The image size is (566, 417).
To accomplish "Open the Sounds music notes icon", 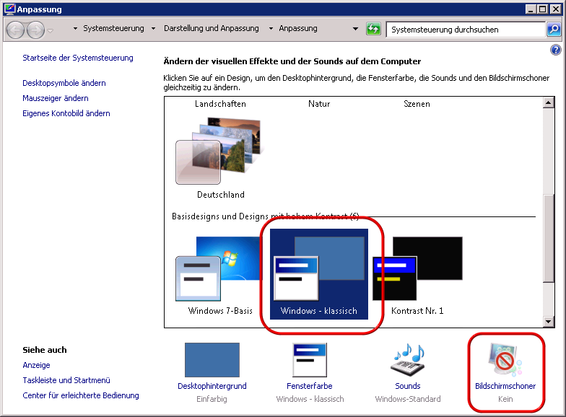I will [x=407, y=360].
